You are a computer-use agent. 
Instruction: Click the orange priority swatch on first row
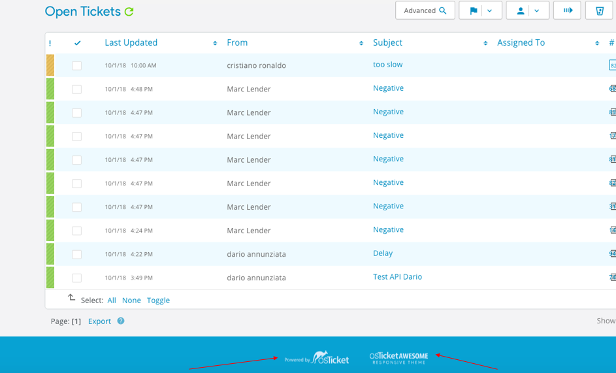click(x=50, y=65)
